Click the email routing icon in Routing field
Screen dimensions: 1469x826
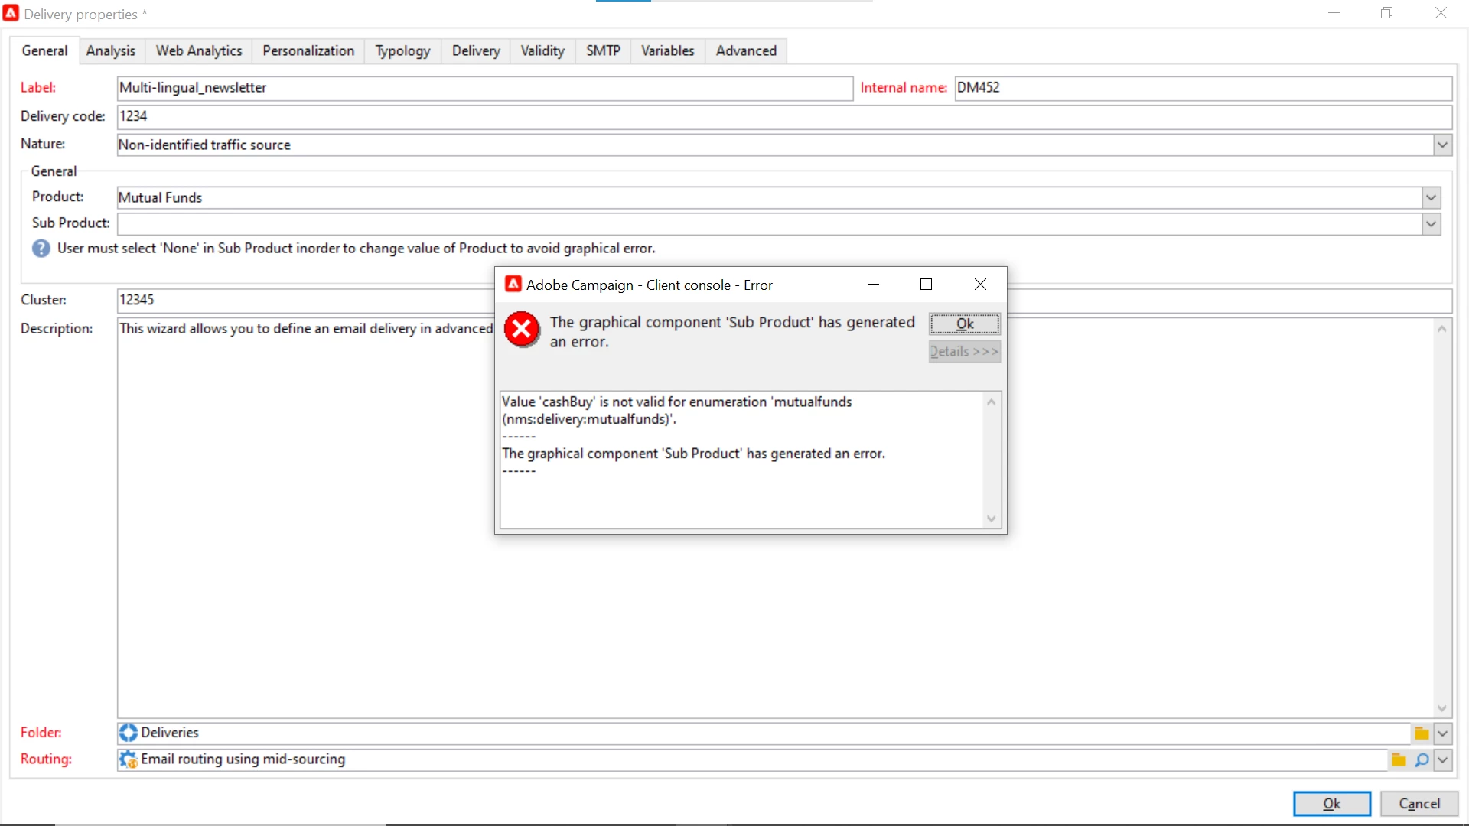pyautogui.click(x=129, y=759)
